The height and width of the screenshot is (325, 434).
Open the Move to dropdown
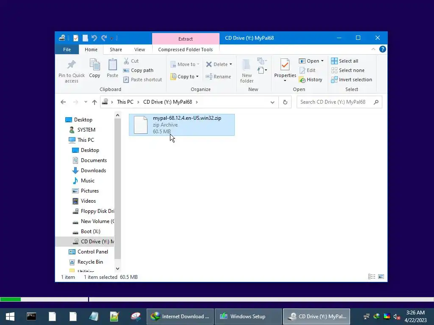point(185,64)
